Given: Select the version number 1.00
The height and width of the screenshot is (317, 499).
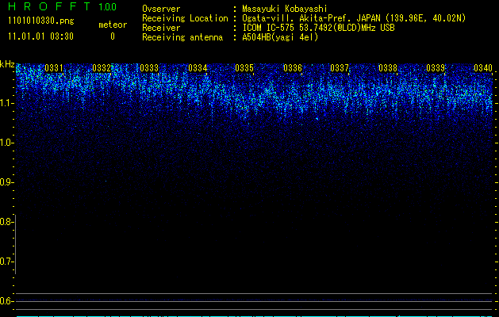Looking at the screenshot, I should click(107, 7).
